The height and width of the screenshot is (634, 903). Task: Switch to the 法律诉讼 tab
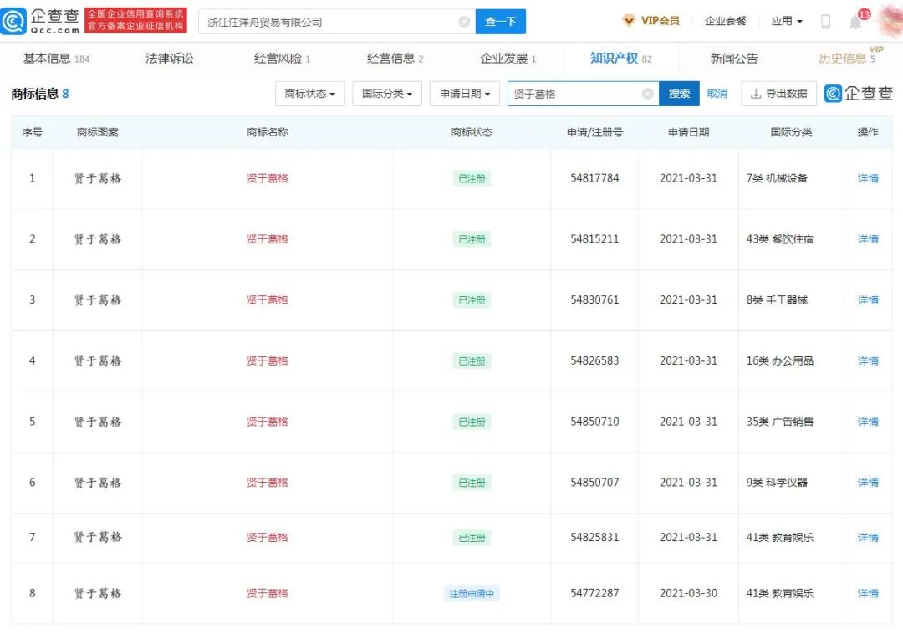click(169, 58)
